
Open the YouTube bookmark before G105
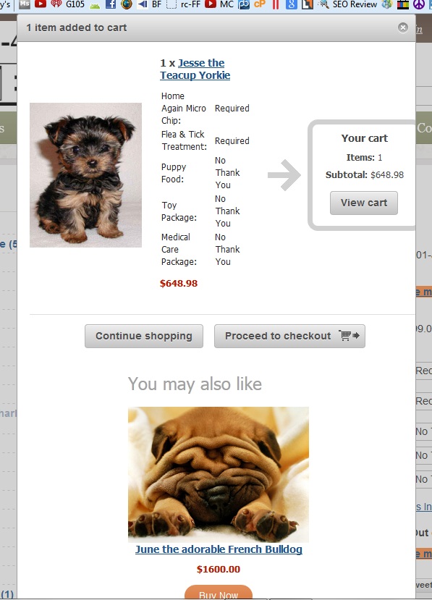(x=41, y=4)
